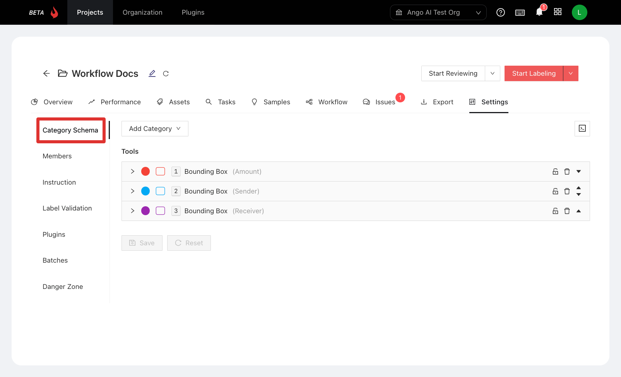Open the notifications bell
The image size is (621, 377).
[x=539, y=12]
